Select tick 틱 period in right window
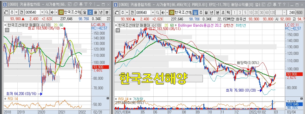This screenshot has width=305, height=114. [228, 12]
